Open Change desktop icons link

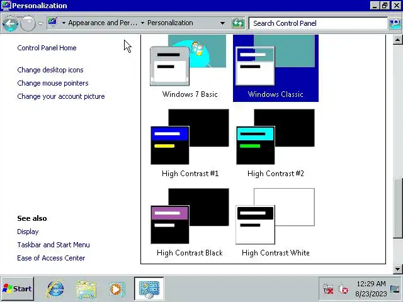point(50,70)
